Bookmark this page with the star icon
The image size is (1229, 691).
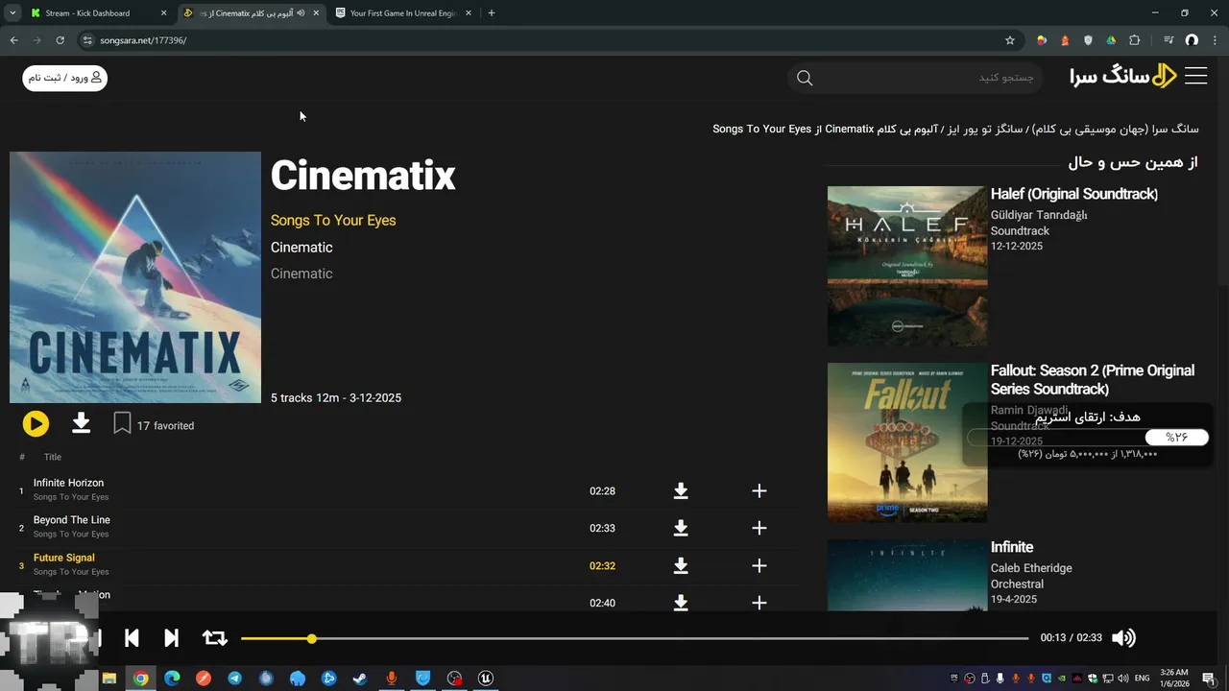pos(1010,40)
